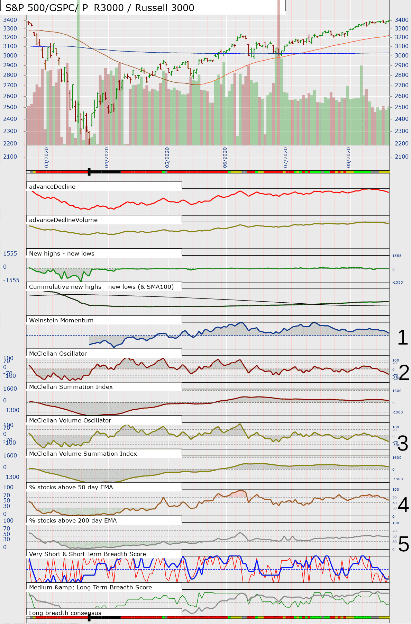Click the left-axis 1555 value beside New highs panel
This screenshot has width=411, height=624.
click(x=10, y=253)
